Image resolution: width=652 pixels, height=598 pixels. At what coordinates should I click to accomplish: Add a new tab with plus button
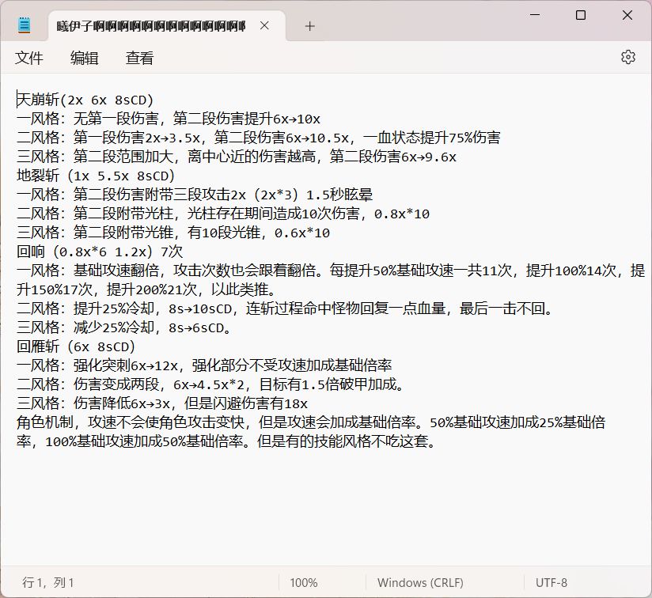[x=310, y=27]
